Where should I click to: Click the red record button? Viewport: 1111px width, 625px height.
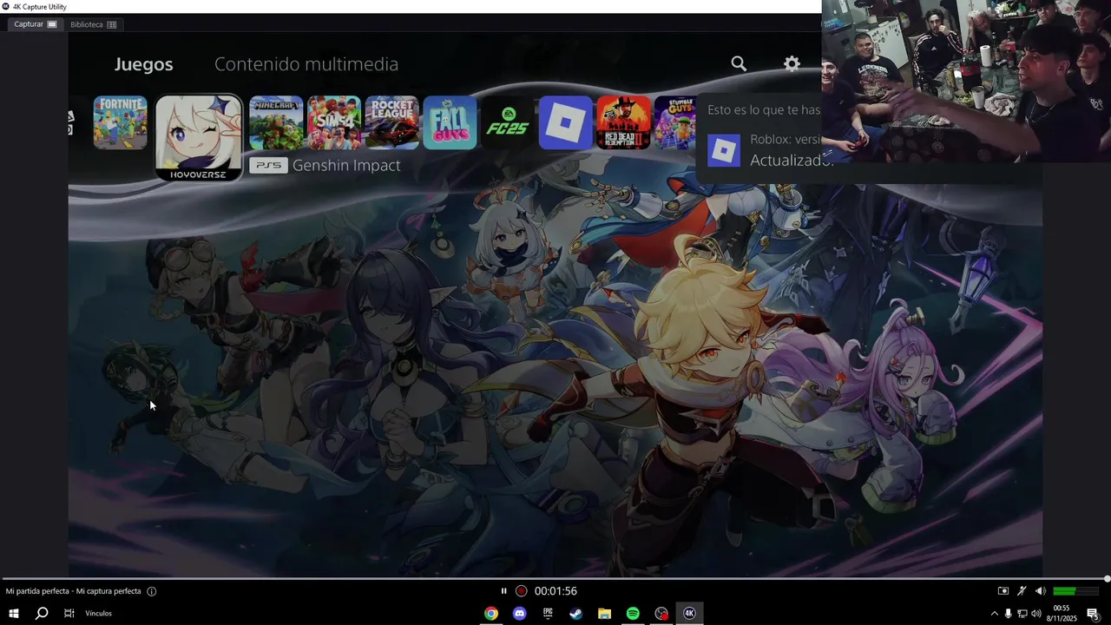point(521,591)
